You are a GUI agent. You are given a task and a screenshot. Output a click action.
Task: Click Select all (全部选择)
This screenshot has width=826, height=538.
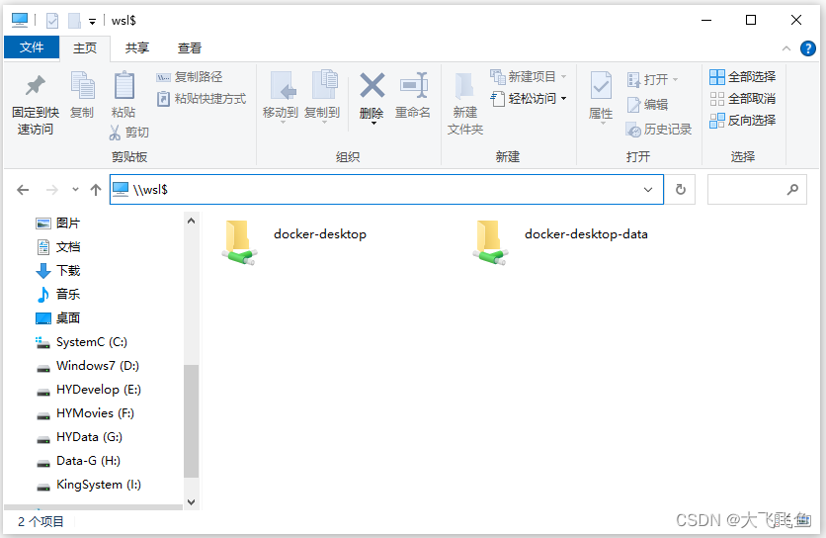coord(743,77)
